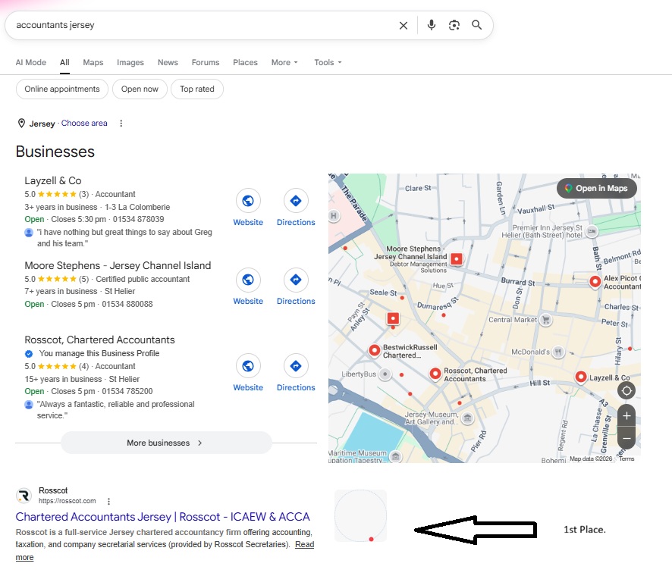Image resolution: width=672 pixels, height=576 pixels.
Task: Select the All results tab
Action: pyautogui.click(x=64, y=62)
